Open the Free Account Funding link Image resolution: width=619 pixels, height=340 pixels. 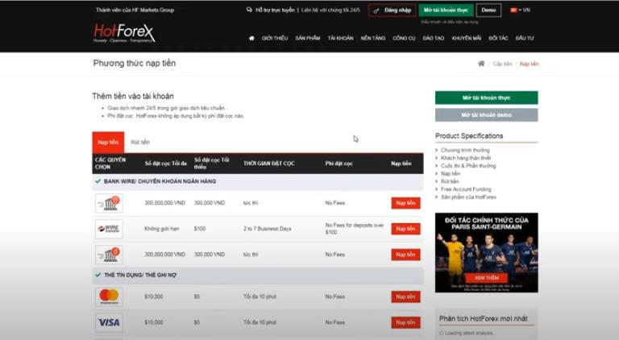click(467, 189)
